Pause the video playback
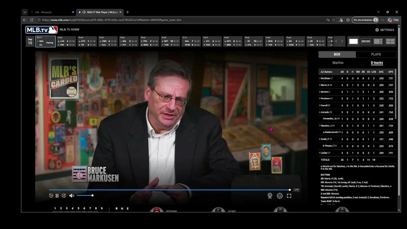The height and width of the screenshot is (229, 407). coord(57,196)
